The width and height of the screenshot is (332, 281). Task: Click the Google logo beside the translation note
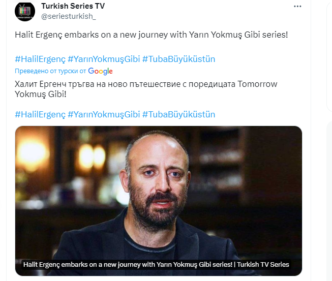(100, 71)
